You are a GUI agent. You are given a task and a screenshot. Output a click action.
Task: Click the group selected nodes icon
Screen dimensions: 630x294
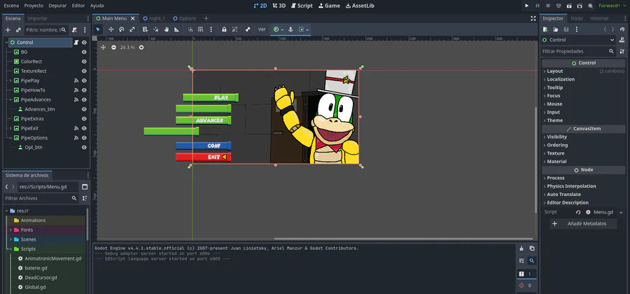234,29
